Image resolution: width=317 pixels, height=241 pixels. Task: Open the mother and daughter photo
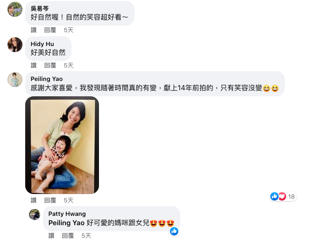tap(62, 145)
